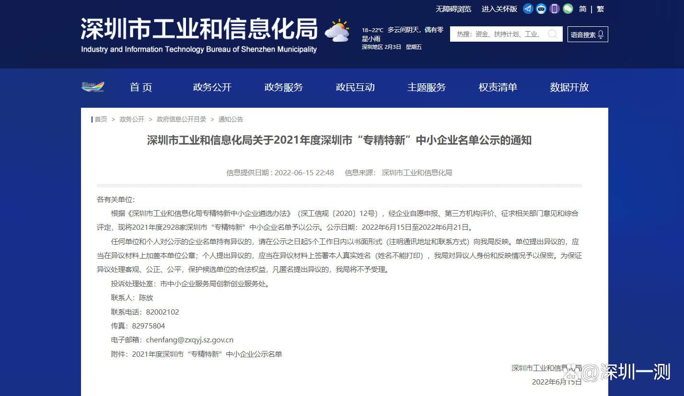Switch to Traditional Chinese (繁)
The width and height of the screenshot is (684, 396).
(x=600, y=9)
